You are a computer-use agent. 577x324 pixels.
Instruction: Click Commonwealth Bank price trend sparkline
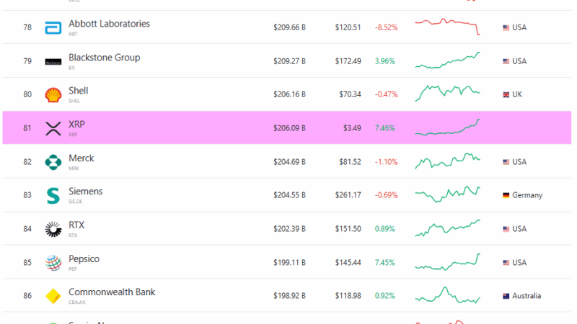pyautogui.click(x=447, y=295)
